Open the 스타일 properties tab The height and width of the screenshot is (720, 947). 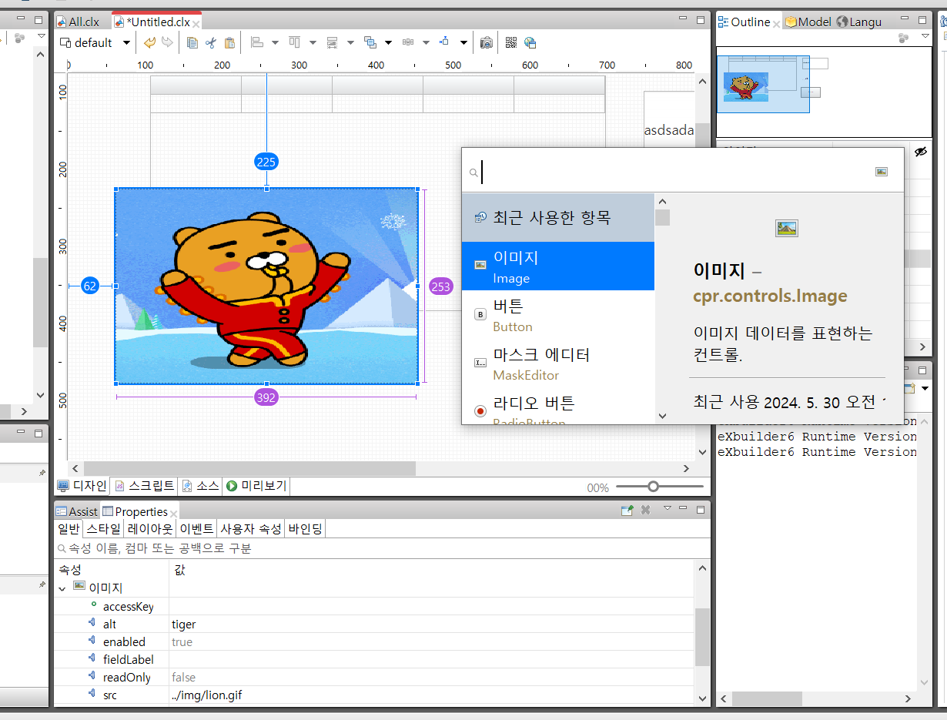[102, 528]
